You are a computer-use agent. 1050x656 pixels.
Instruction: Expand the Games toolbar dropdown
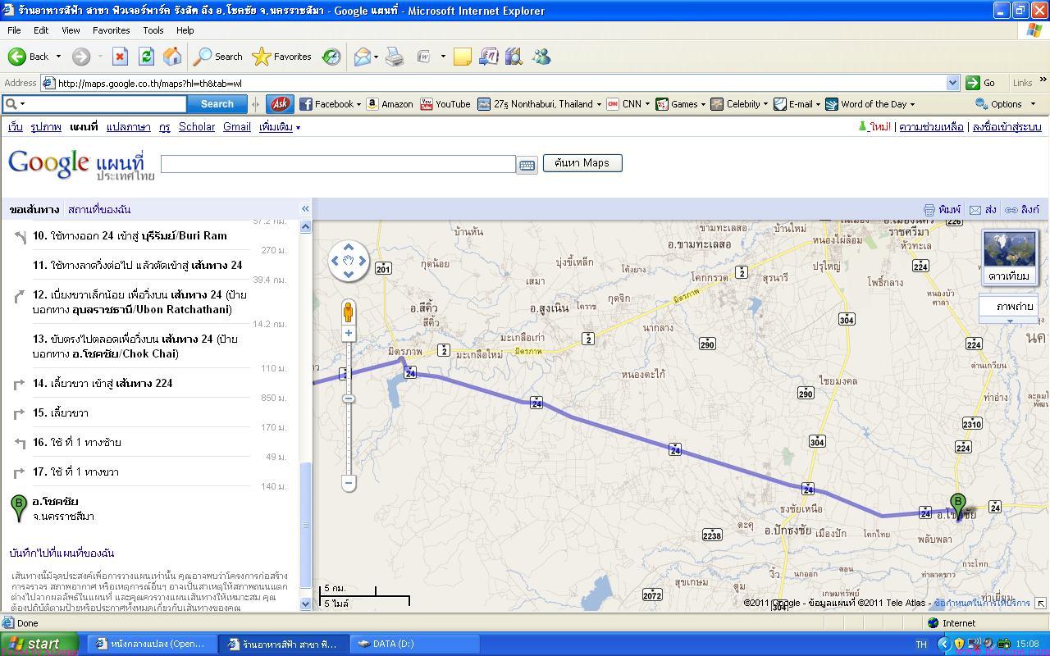pyautogui.click(x=704, y=104)
